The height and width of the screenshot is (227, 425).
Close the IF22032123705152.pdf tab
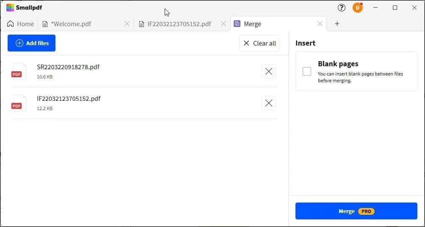tap(224, 24)
